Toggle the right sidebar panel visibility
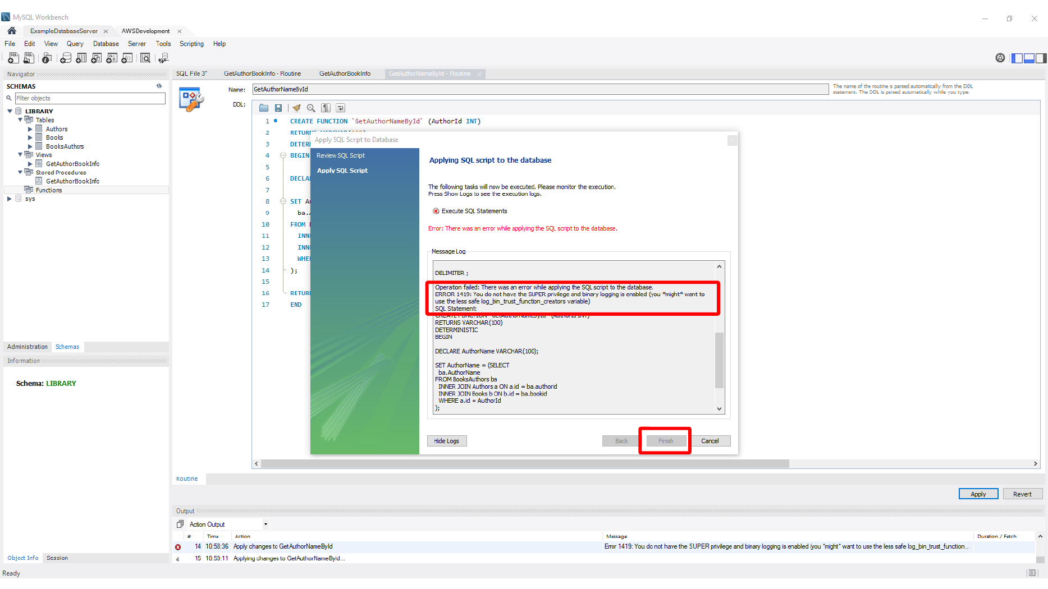This screenshot has height=589, width=1048. 1041,58
